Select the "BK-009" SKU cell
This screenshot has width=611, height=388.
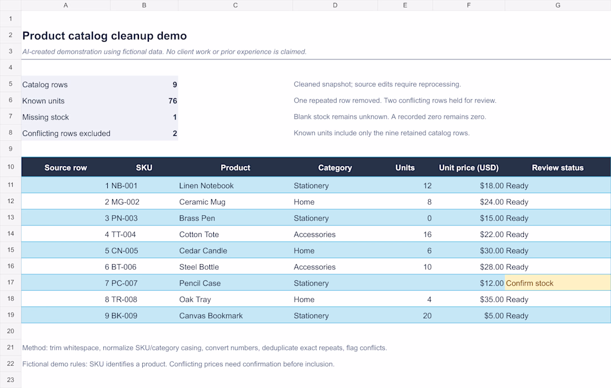pyautogui.click(x=144, y=316)
